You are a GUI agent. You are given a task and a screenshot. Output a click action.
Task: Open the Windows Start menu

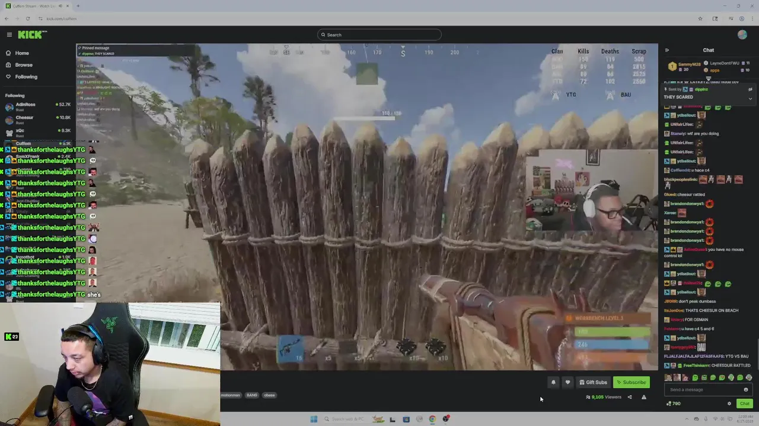point(314,419)
